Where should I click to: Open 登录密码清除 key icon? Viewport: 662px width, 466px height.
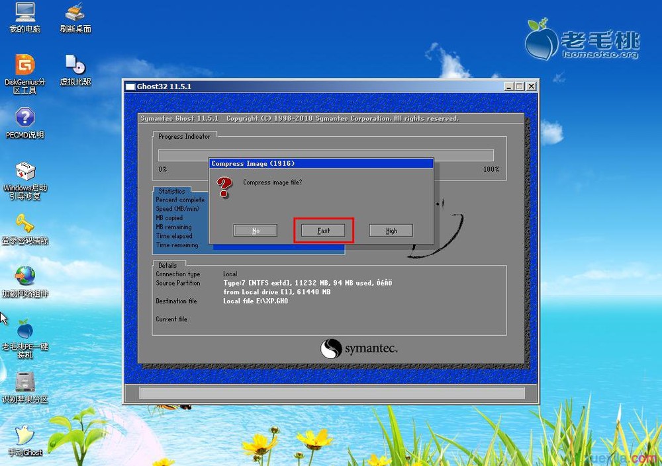click(x=25, y=229)
